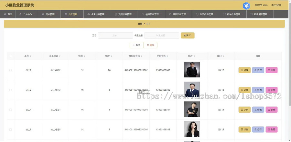291x142 pixels.
Task: Click 修改 for 员工3 row
Action: [258, 90]
